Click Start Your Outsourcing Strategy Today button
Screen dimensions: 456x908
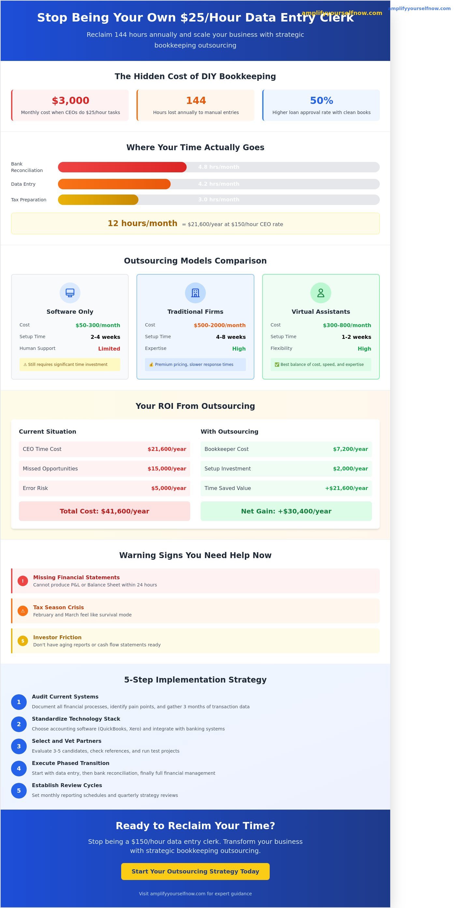pos(195,871)
